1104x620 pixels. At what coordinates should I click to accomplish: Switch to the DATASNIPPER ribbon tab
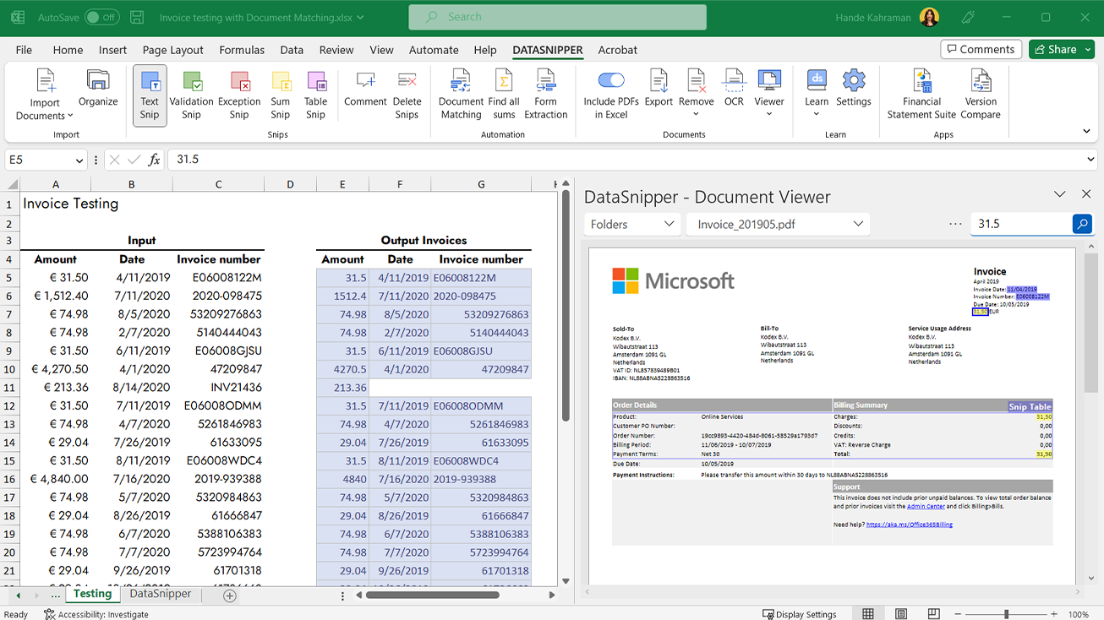[x=549, y=50]
